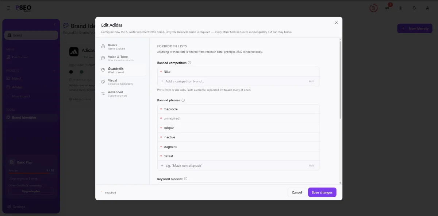Click New Project in the sidebar

[31, 96]
